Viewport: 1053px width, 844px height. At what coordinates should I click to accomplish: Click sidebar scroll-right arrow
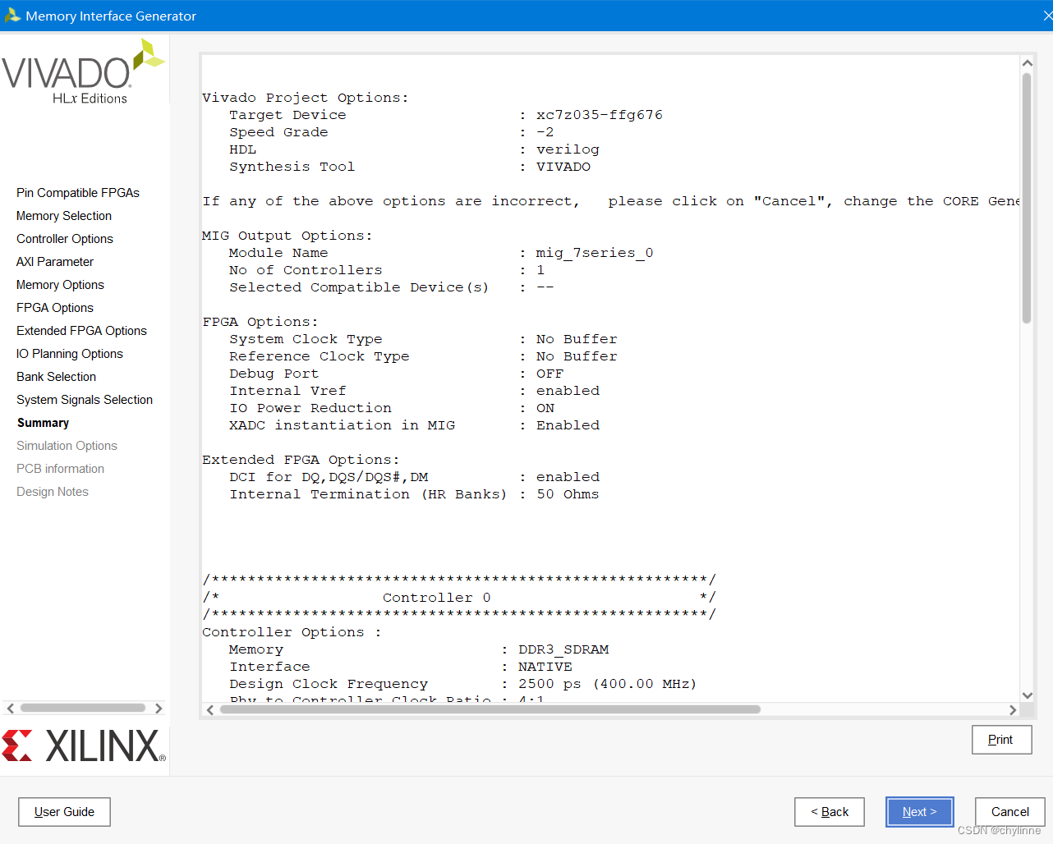point(159,708)
